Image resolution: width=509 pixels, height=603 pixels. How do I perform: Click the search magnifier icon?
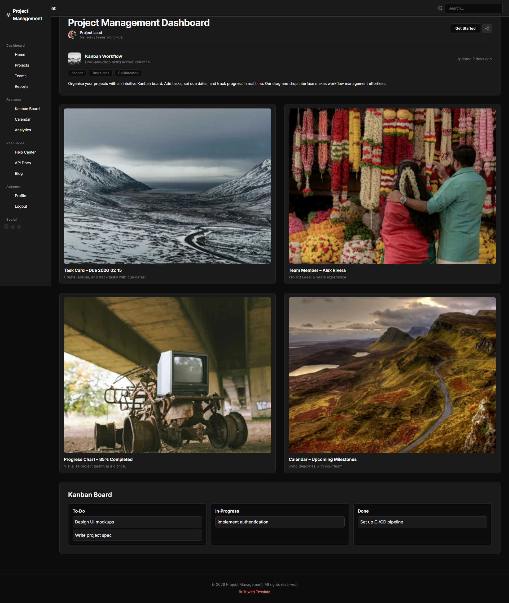pyautogui.click(x=440, y=8)
